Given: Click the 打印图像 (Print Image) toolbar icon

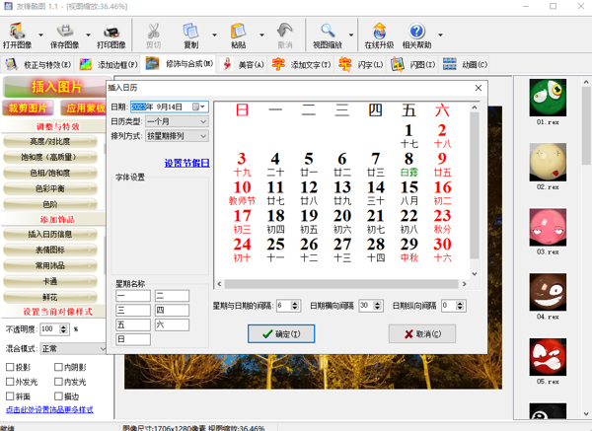Looking at the screenshot, I should [111, 34].
